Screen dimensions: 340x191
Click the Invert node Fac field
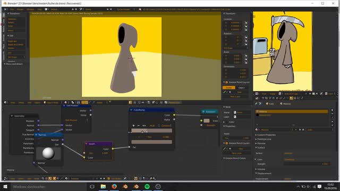coord(98,153)
